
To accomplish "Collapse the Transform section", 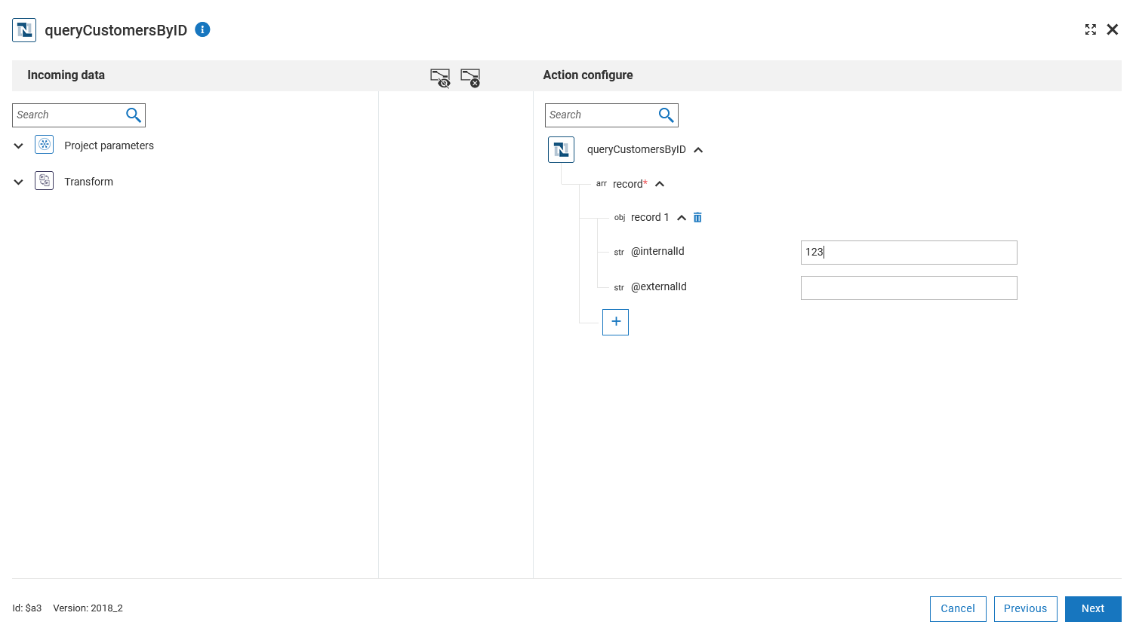I will (x=18, y=180).
